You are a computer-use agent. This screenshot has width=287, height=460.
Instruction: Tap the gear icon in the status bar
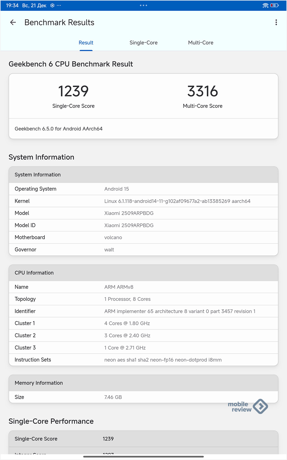tap(52, 5)
